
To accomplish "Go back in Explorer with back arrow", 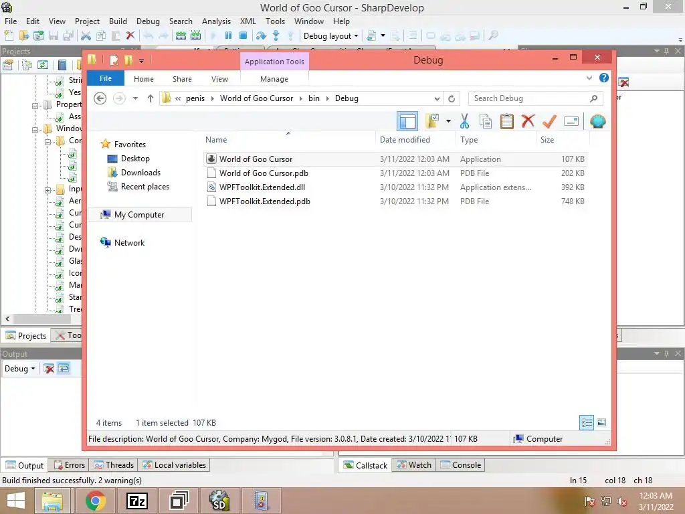I will click(100, 98).
